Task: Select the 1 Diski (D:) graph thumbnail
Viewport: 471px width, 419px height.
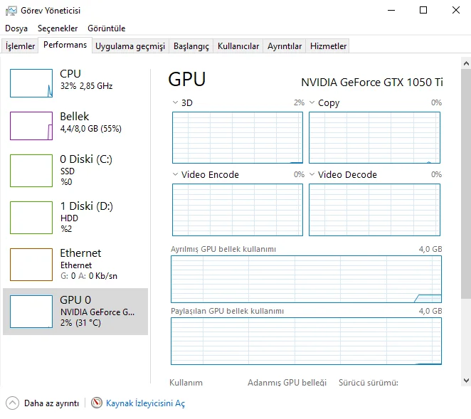Action: (31, 217)
